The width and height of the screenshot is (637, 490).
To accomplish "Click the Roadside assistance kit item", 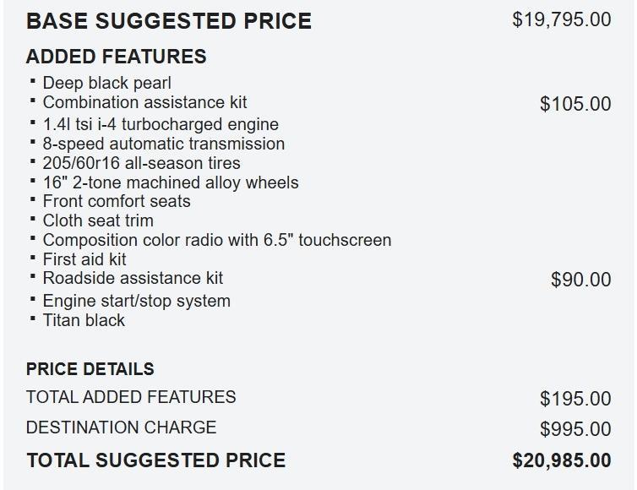I will click(x=133, y=278).
